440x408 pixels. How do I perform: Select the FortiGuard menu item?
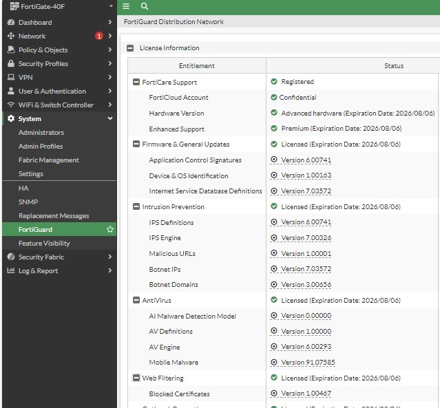pos(59,229)
